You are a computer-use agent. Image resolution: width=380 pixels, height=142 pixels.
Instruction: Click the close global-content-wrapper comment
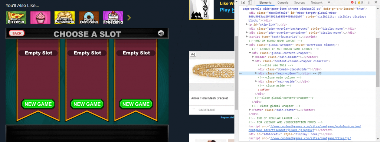tap(284, 98)
